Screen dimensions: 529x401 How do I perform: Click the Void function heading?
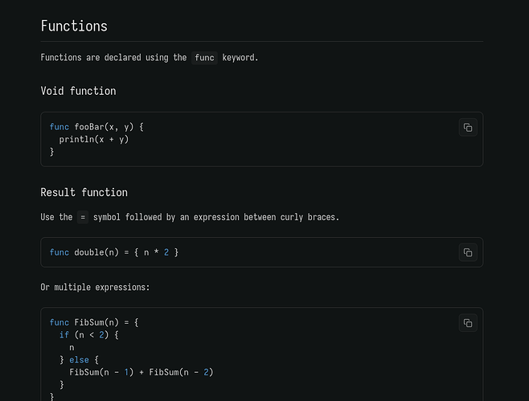point(78,91)
